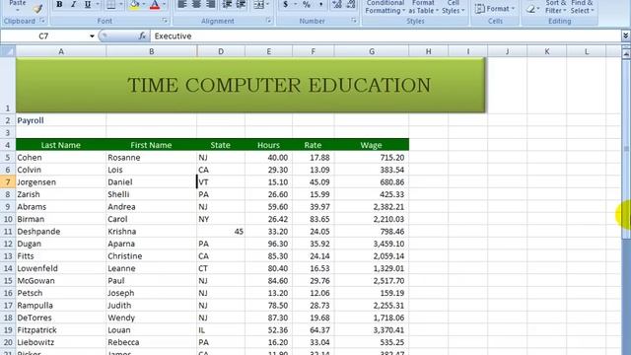Open Number dialog launcher
The height and width of the screenshot is (355, 631).
(354, 21)
